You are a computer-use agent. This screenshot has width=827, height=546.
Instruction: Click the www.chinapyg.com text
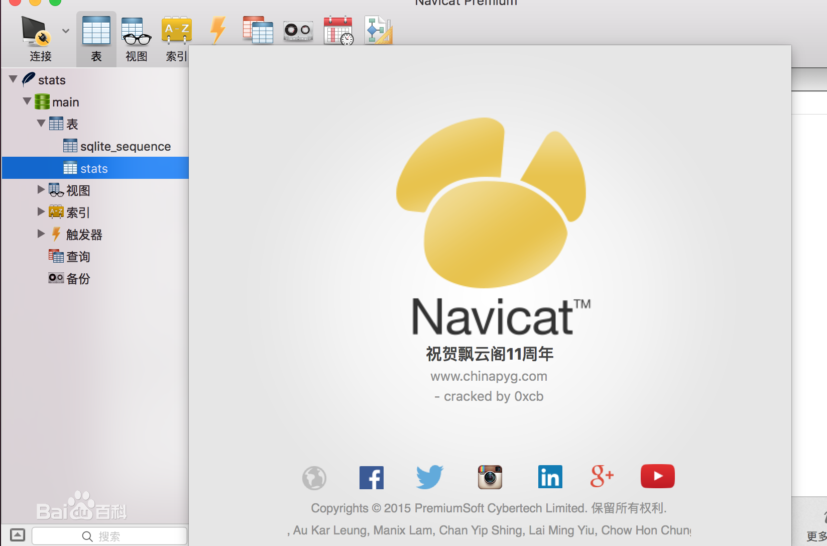point(489,376)
